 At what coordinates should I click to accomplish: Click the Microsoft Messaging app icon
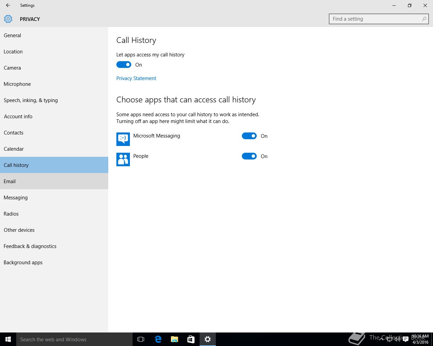tap(123, 139)
